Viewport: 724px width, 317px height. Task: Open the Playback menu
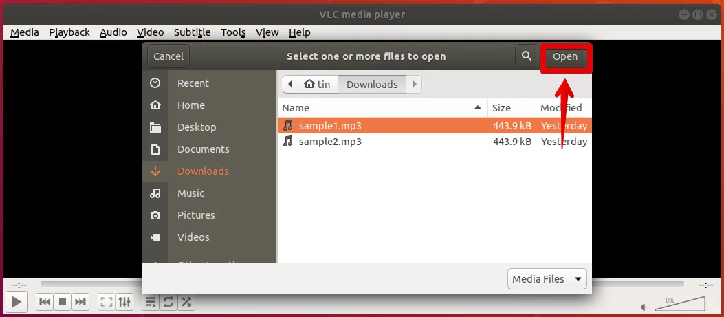pyautogui.click(x=69, y=32)
